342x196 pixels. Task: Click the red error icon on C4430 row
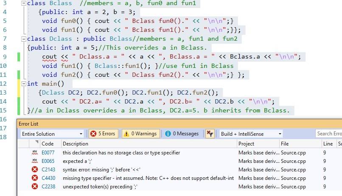click(35, 178)
